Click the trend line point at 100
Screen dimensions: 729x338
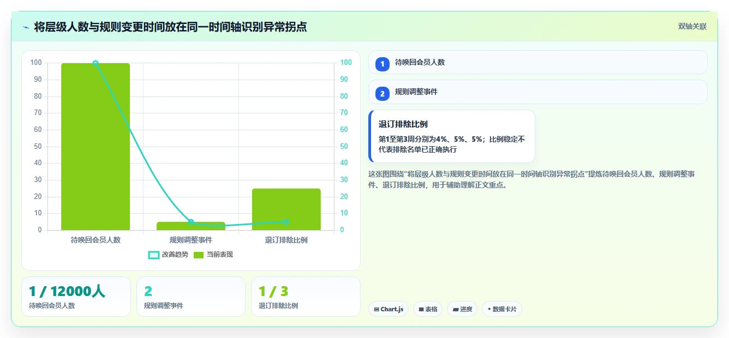tap(95, 63)
